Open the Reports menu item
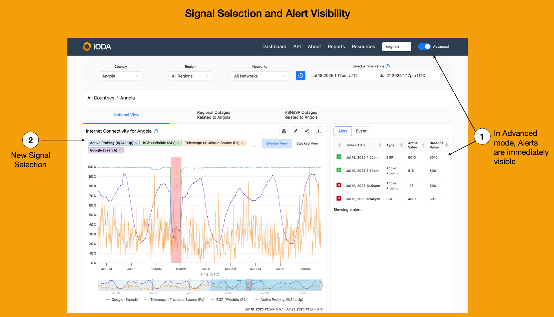The width and height of the screenshot is (554, 317). (336, 47)
